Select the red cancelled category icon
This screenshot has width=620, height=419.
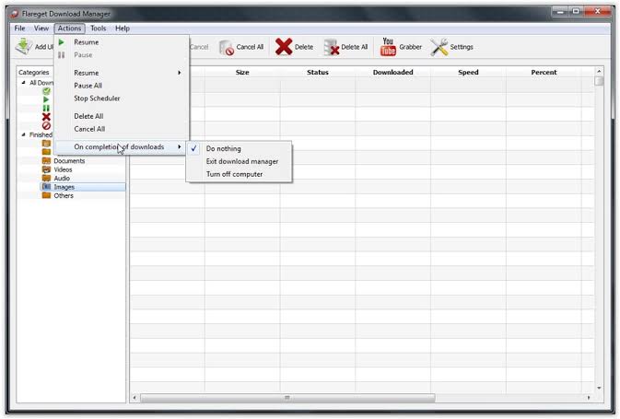click(46, 125)
